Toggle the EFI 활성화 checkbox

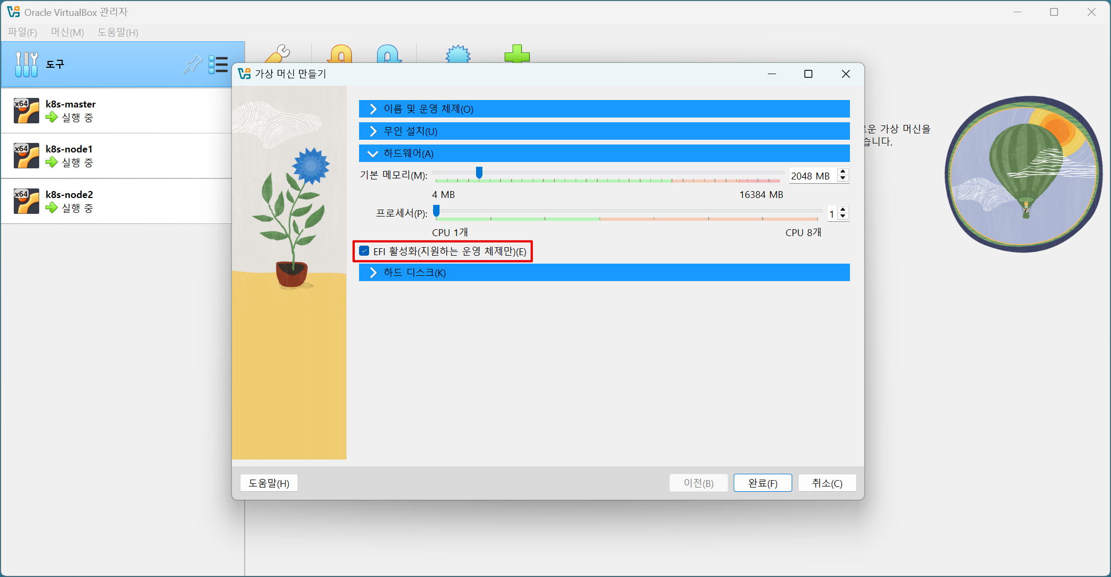364,251
